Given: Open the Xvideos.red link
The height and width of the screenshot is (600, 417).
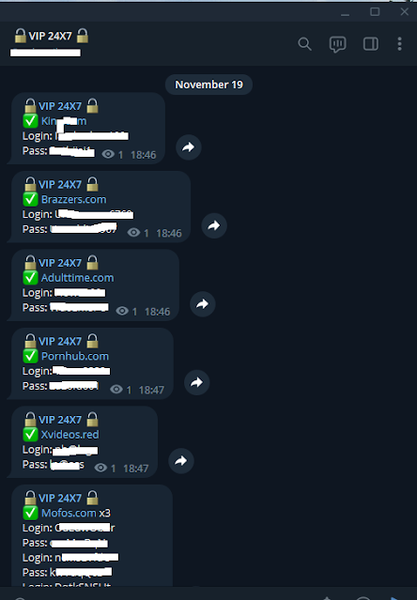Looking at the screenshot, I should tap(69, 435).
